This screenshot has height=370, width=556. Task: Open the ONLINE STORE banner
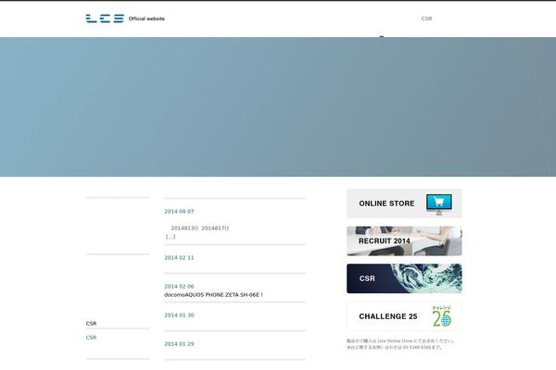(404, 203)
